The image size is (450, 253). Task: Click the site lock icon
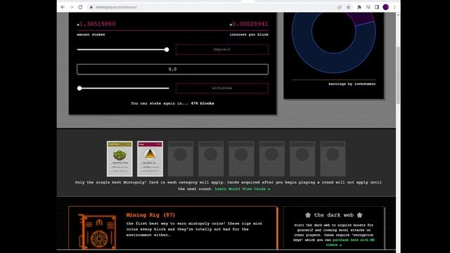click(91, 7)
